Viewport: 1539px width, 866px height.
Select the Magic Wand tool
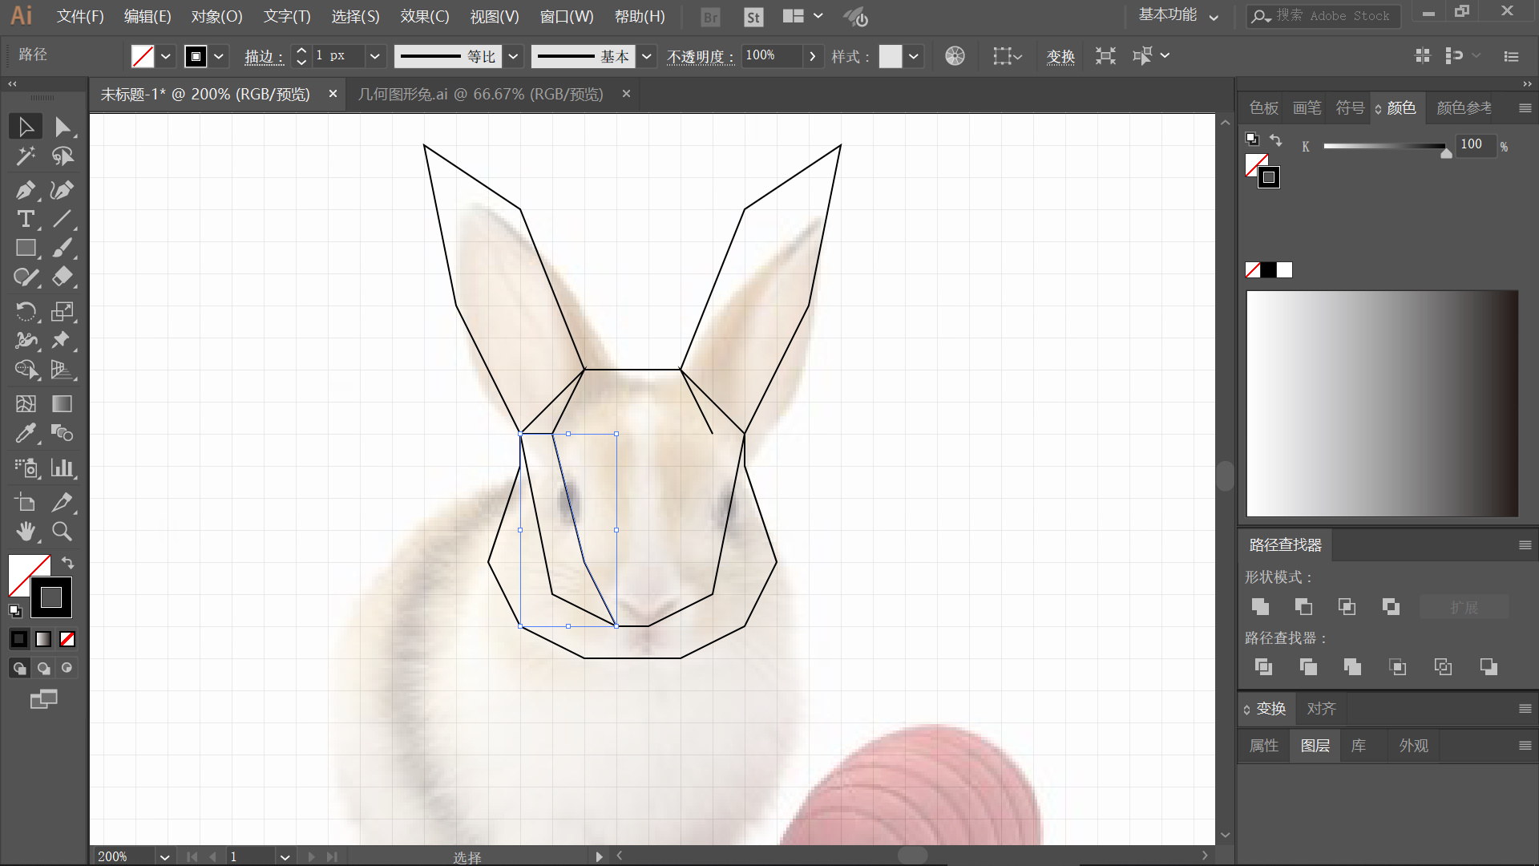[25, 156]
